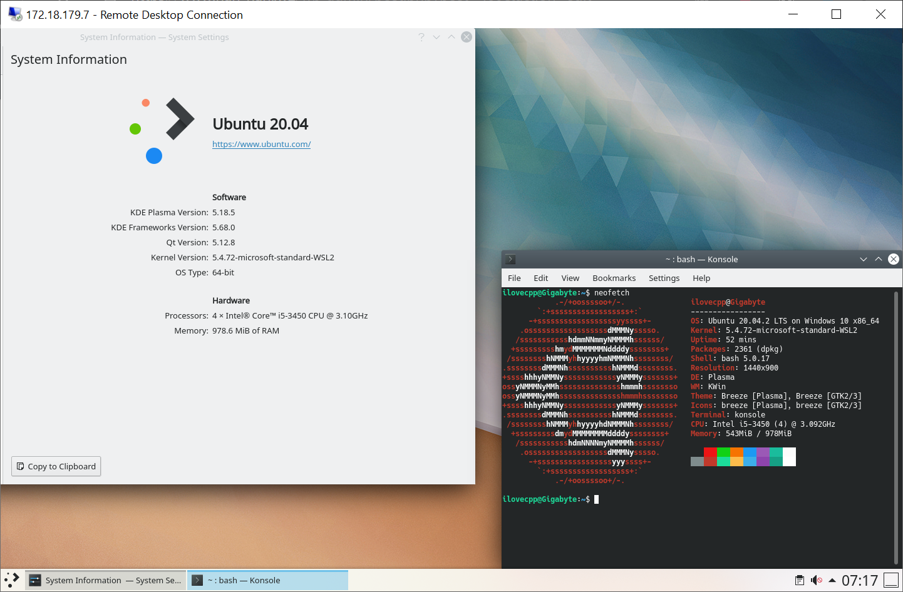Open the View menu in Konsole
903x592 pixels.
pos(570,278)
